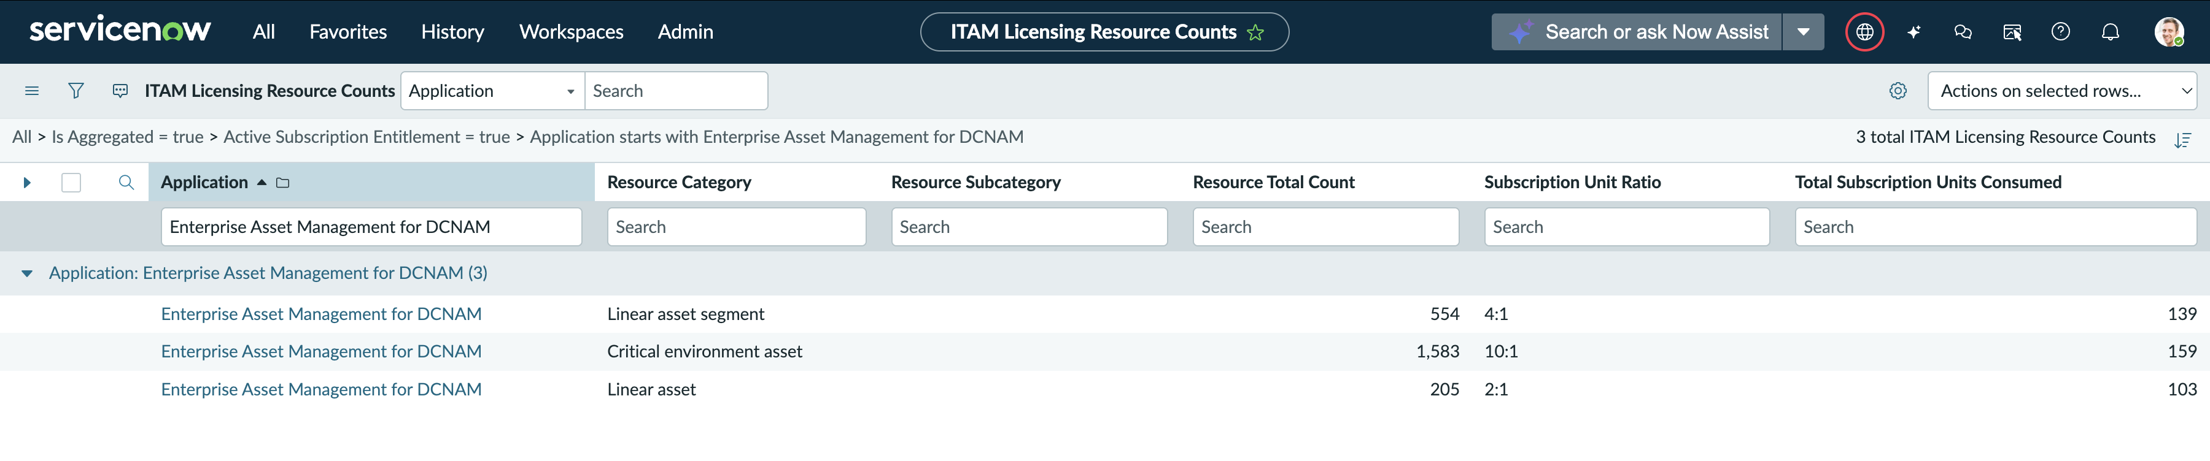2210x461 pixels.
Task: Expand the search dropdown arrow beside Now Assist
Action: pos(1804,32)
